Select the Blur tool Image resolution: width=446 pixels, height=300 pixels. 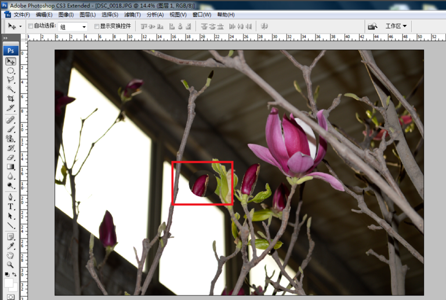(10, 176)
